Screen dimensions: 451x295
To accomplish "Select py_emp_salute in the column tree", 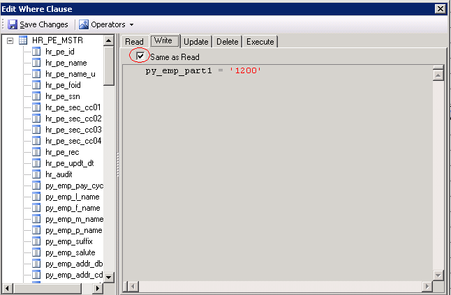I will 70,252.
